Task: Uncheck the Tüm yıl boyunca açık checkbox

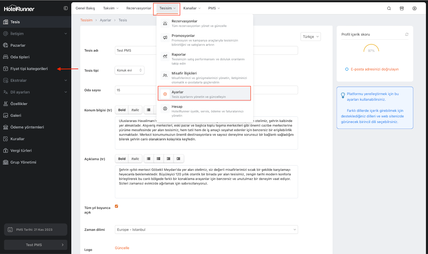Action: [x=116, y=206]
